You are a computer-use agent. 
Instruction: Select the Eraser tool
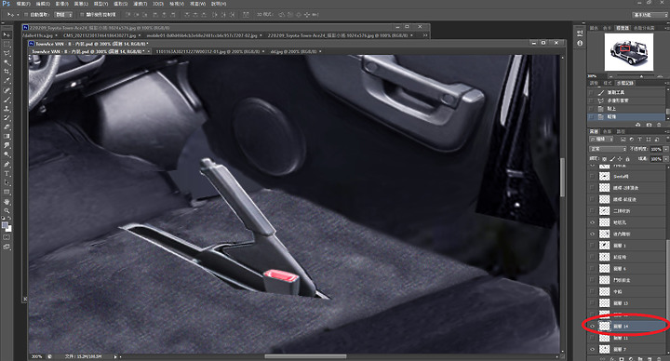click(7, 127)
